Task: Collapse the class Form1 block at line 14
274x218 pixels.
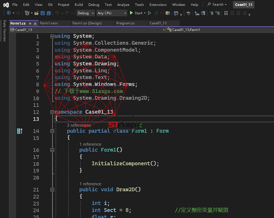Action: [x=52, y=131]
